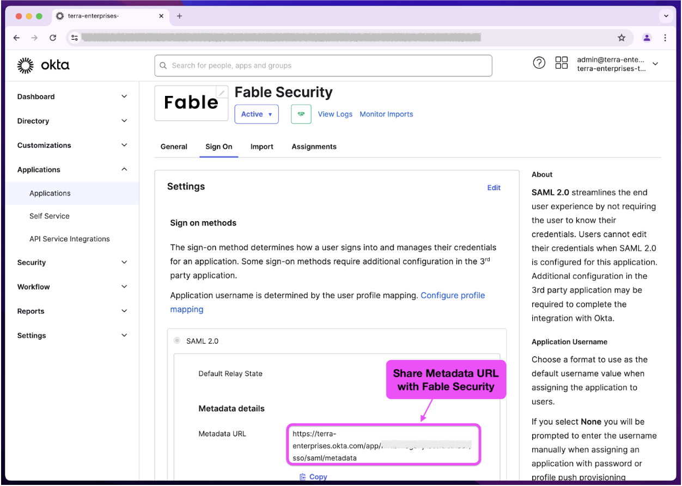Click the browser back arrow
Image resolution: width=682 pixels, height=486 pixels.
(x=16, y=38)
